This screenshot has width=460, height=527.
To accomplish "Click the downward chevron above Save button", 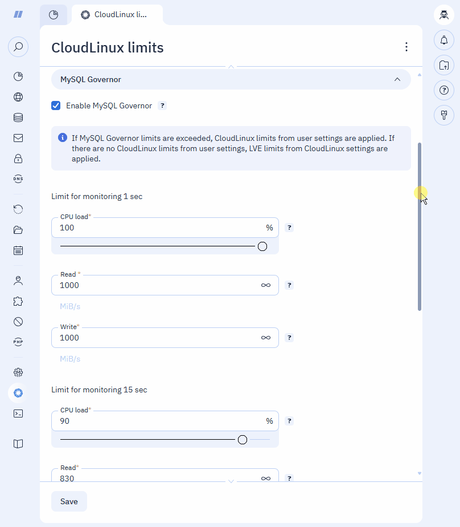I will (x=231, y=481).
